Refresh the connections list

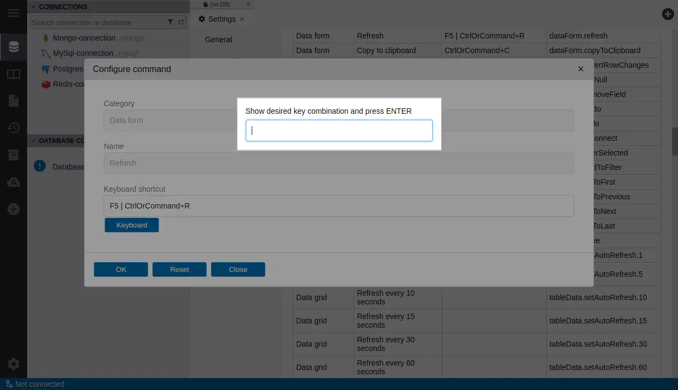pos(181,22)
